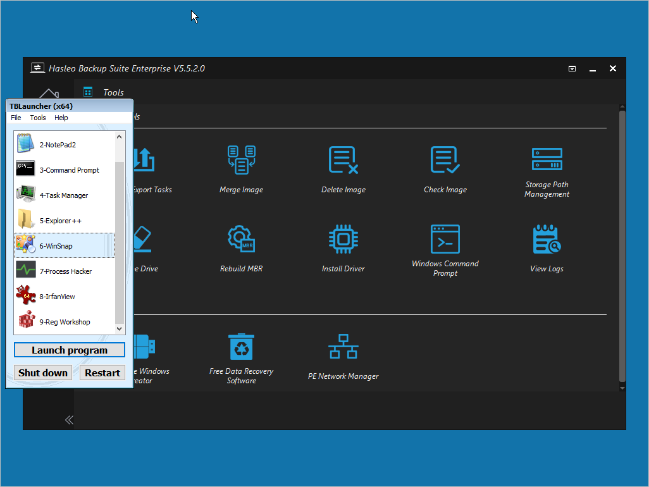This screenshot has height=487, width=649.
Task: Select 5-Explorer++ in TBLauncher
Action: click(x=65, y=220)
